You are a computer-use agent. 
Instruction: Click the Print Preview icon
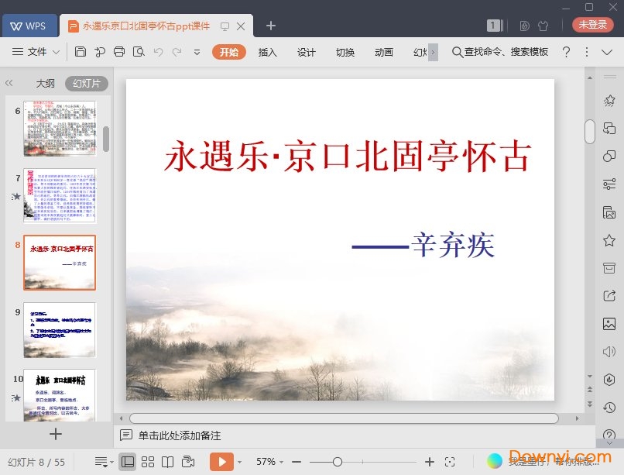click(138, 52)
